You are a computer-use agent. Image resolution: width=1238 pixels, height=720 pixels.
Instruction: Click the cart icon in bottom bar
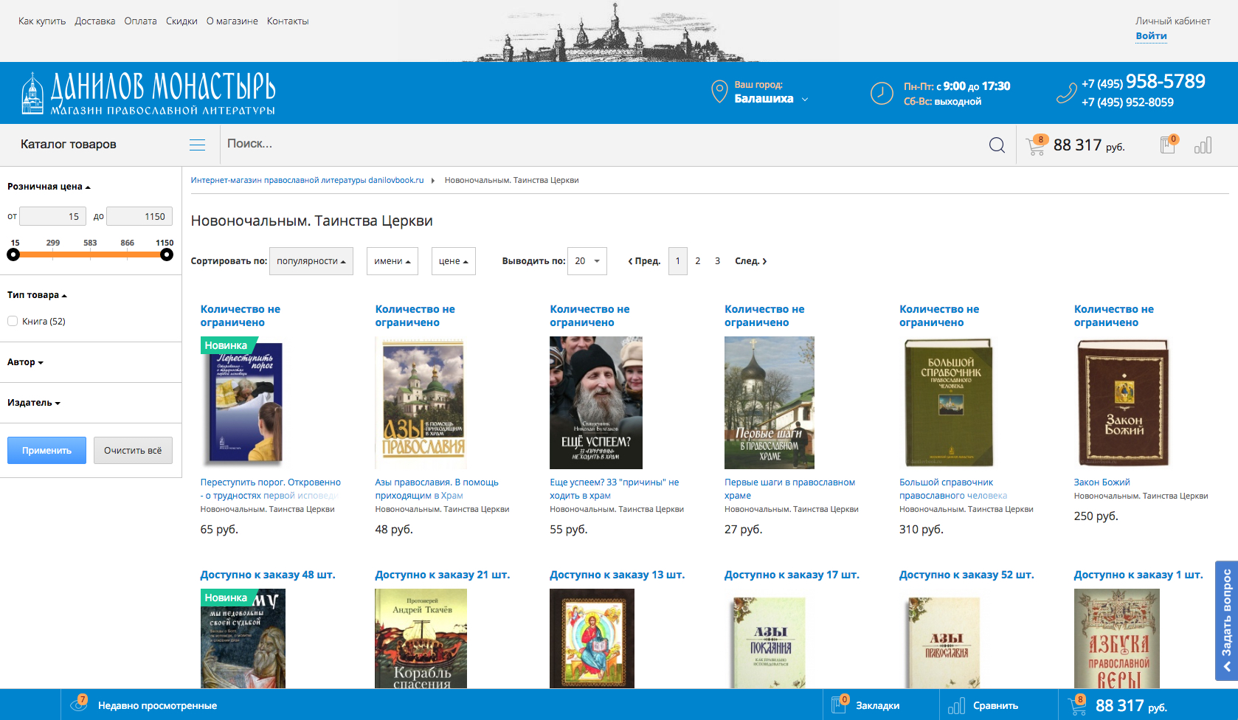click(x=1077, y=705)
